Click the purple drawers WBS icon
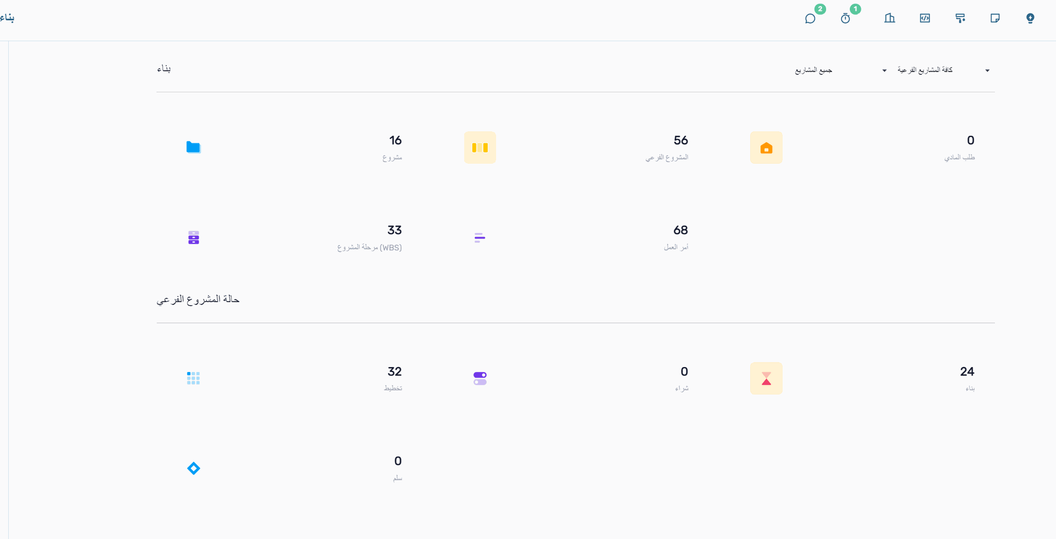 (194, 237)
